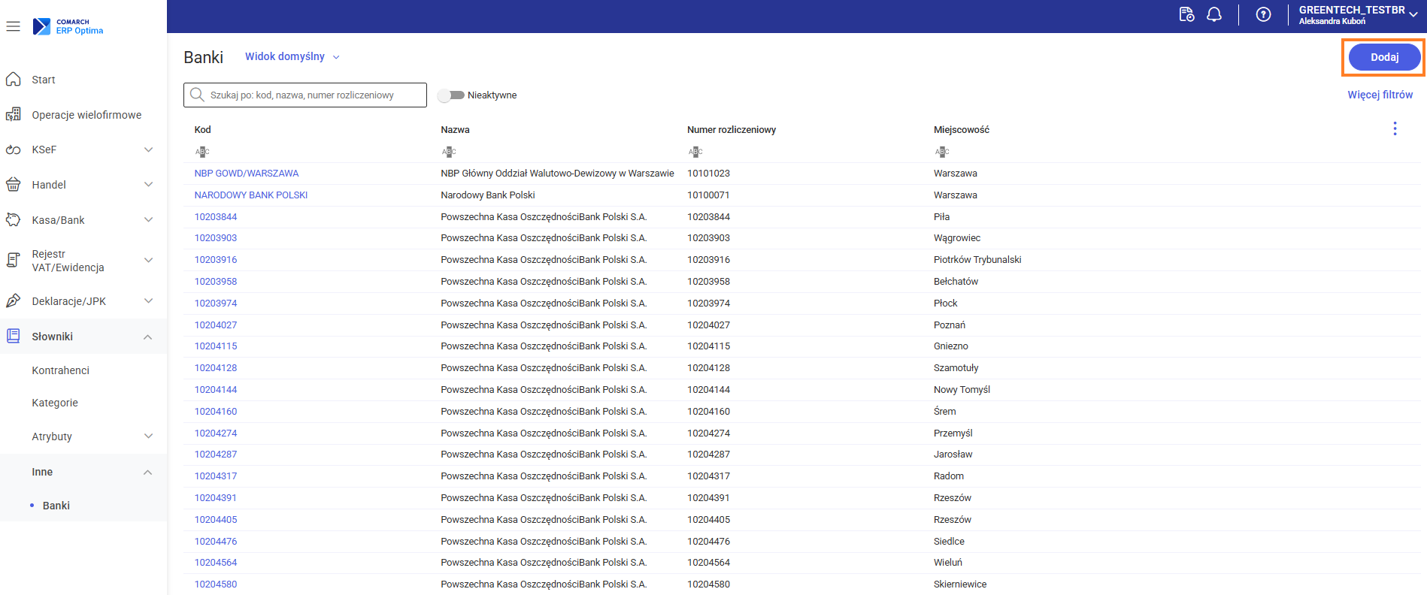Open the document settings icon in top bar

(x=1186, y=14)
